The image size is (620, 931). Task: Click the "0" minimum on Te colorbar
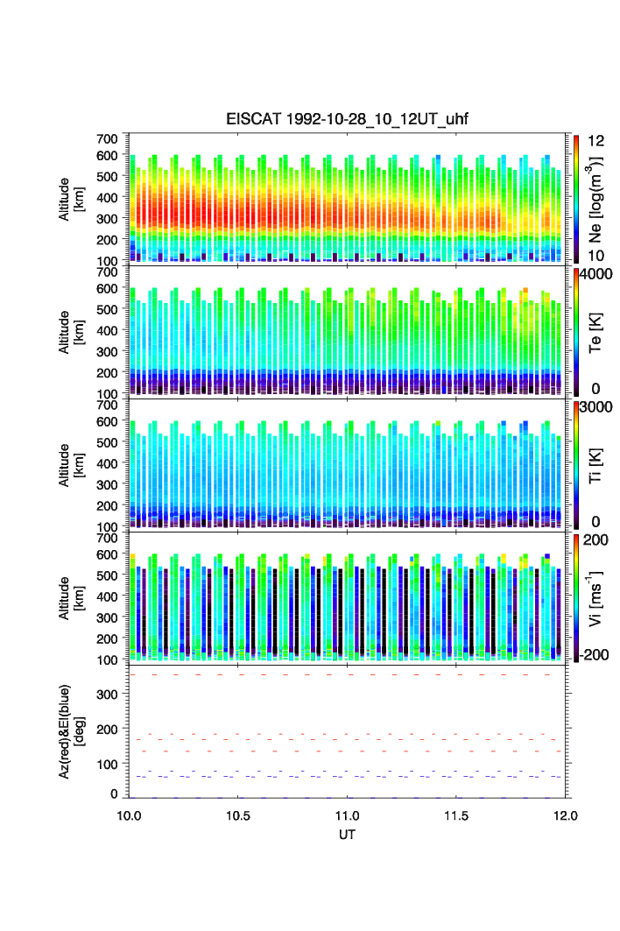[595, 389]
